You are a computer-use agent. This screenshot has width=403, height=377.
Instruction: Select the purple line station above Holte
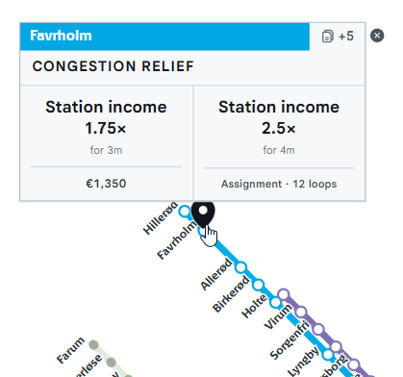click(x=284, y=294)
